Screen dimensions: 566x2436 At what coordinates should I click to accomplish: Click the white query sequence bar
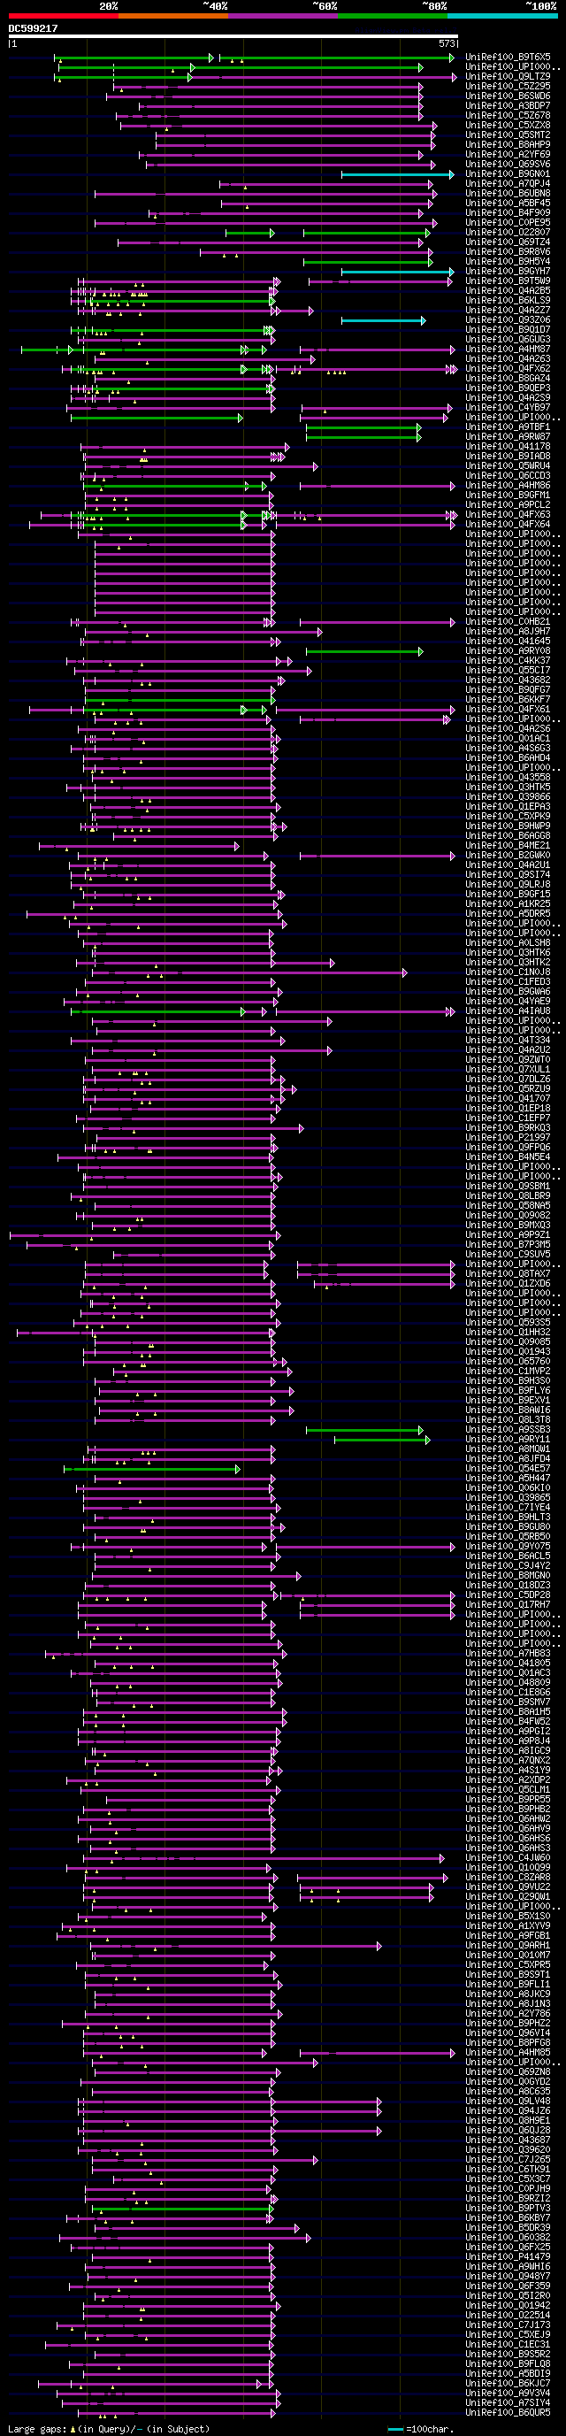click(233, 37)
